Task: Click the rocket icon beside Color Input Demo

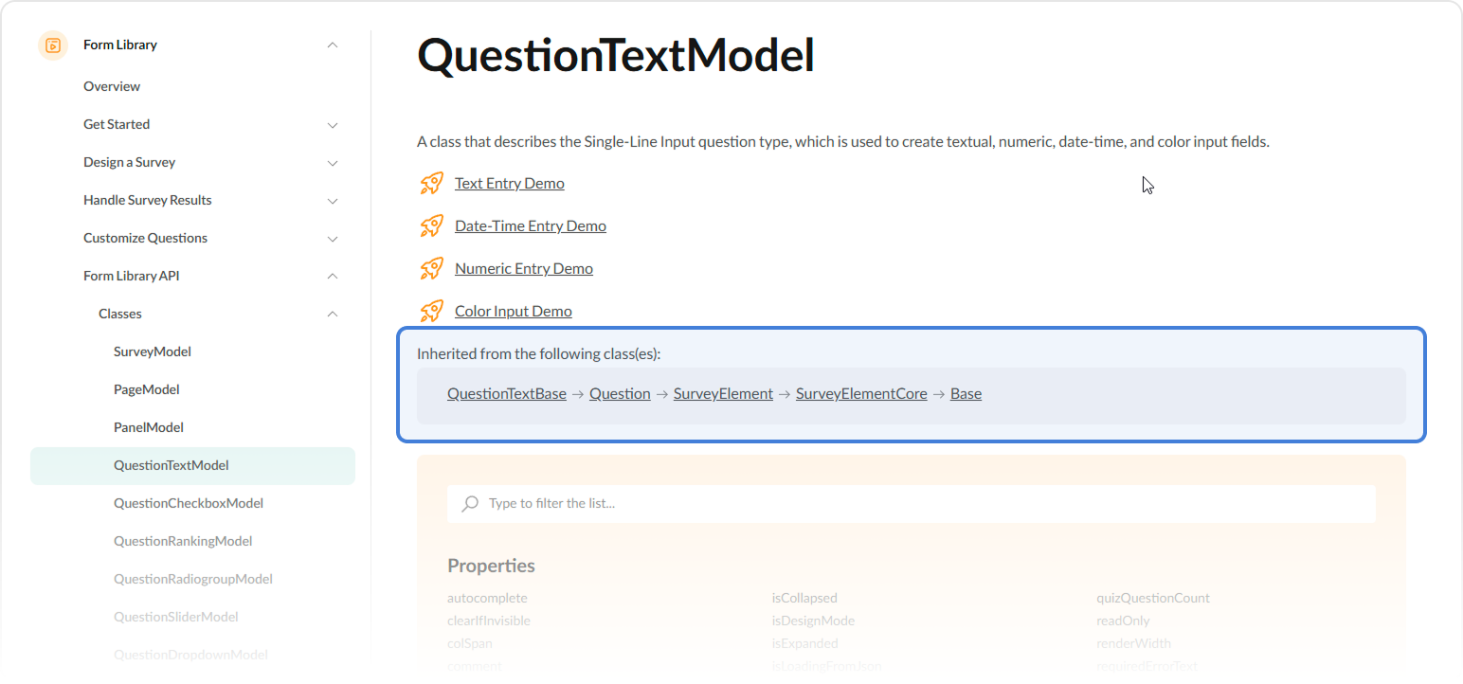Action: coord(431,311)
